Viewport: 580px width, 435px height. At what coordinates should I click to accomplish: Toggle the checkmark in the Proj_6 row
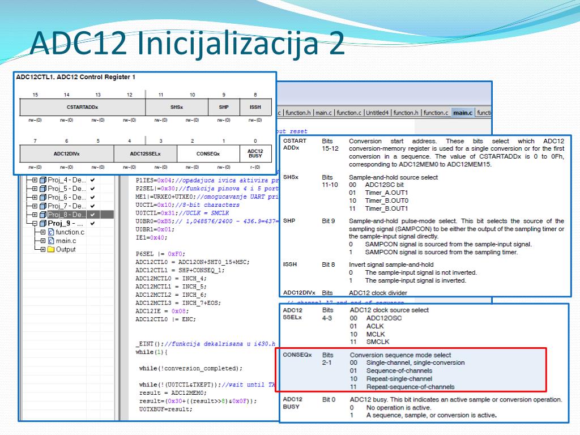[x=92, y=197]
